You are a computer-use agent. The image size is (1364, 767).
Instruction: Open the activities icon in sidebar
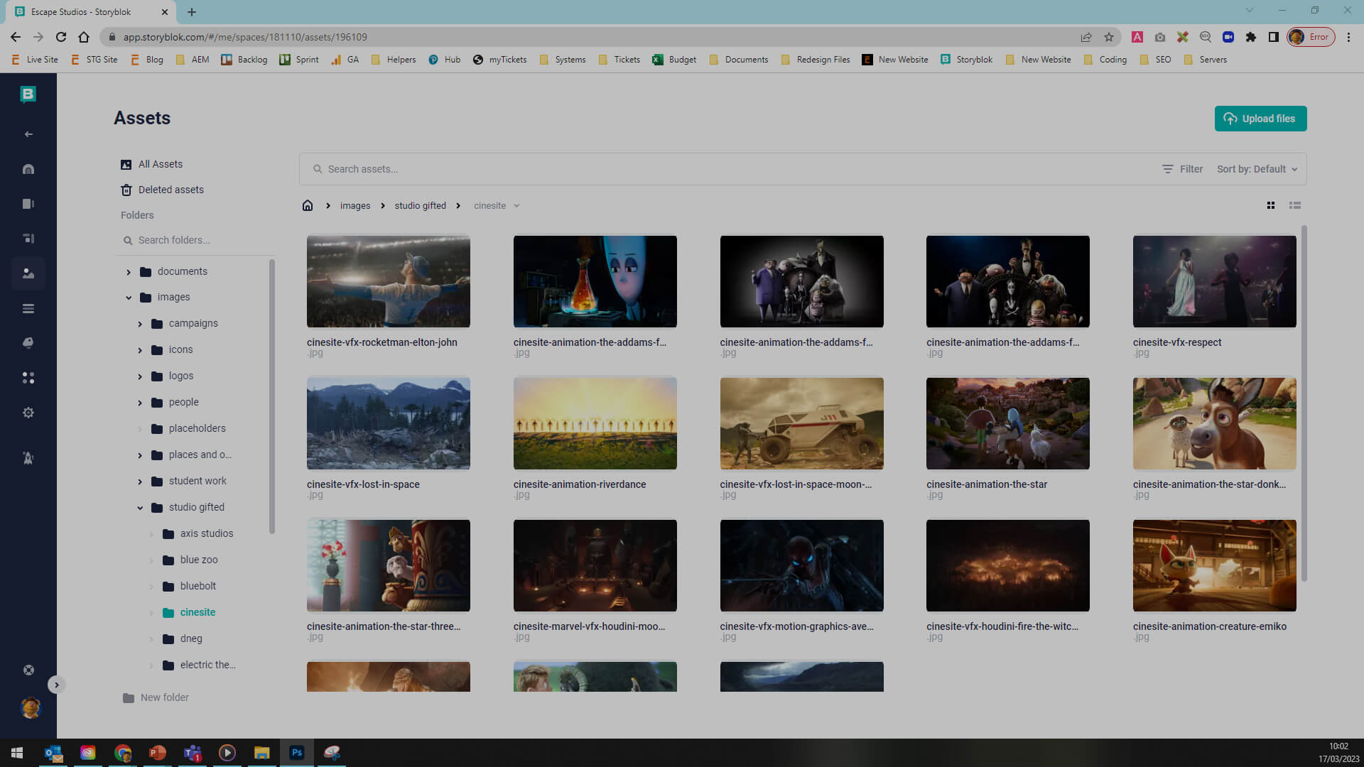[x=28, y=343]
